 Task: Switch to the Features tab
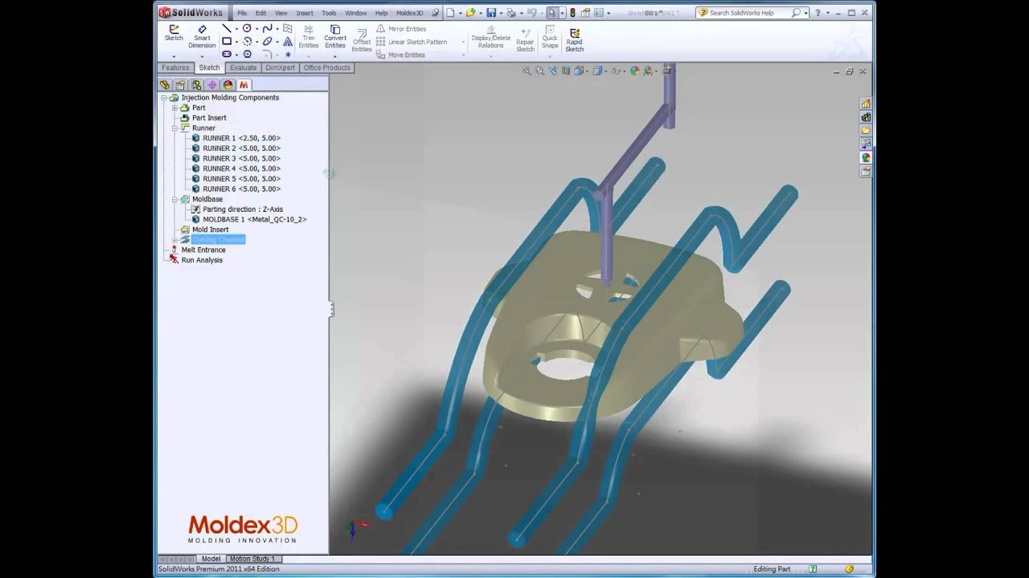[175, 67]
